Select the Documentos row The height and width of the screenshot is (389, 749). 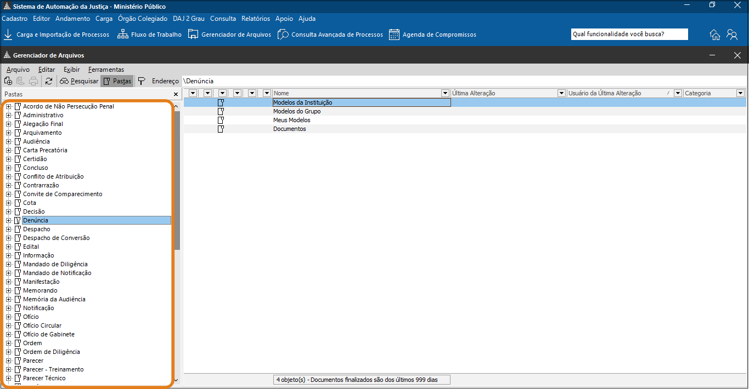465,129
